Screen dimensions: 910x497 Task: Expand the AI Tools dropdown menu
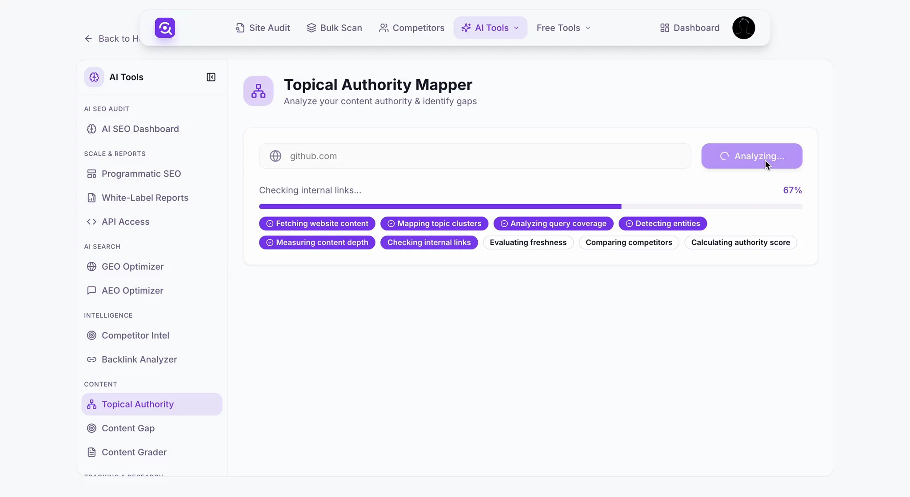(490, 28)
